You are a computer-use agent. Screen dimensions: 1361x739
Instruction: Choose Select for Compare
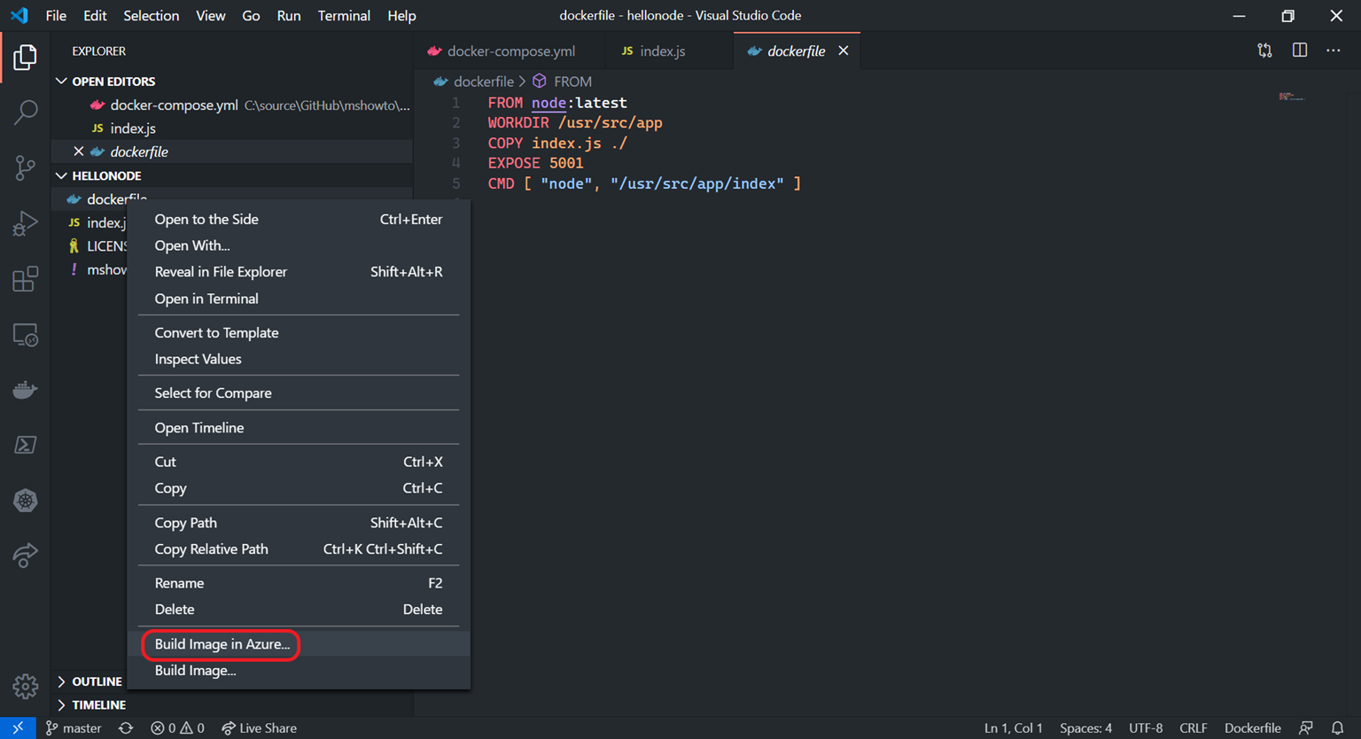click(299, 393)
